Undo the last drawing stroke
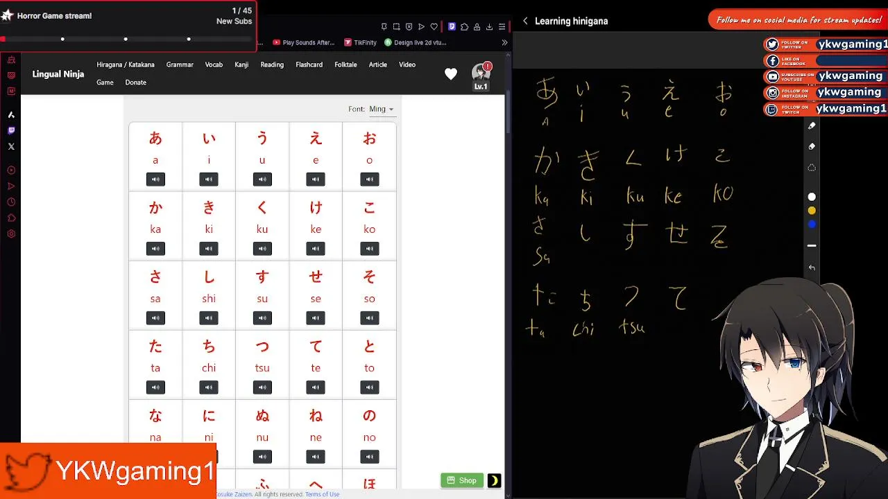888x499 pixels. click(812, 268)
